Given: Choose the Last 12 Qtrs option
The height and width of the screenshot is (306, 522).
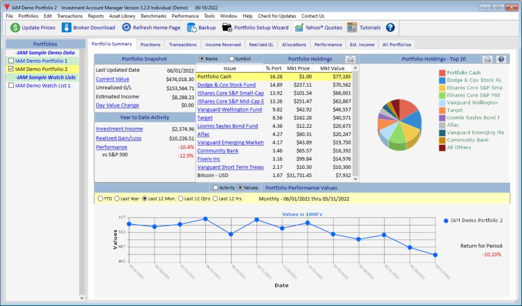Looking at the screenshot, I should (x=180, y=198).
